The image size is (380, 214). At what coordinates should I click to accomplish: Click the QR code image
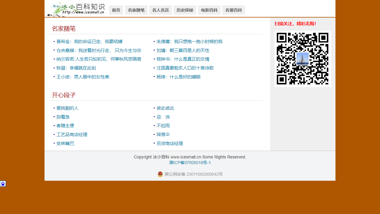303,59
